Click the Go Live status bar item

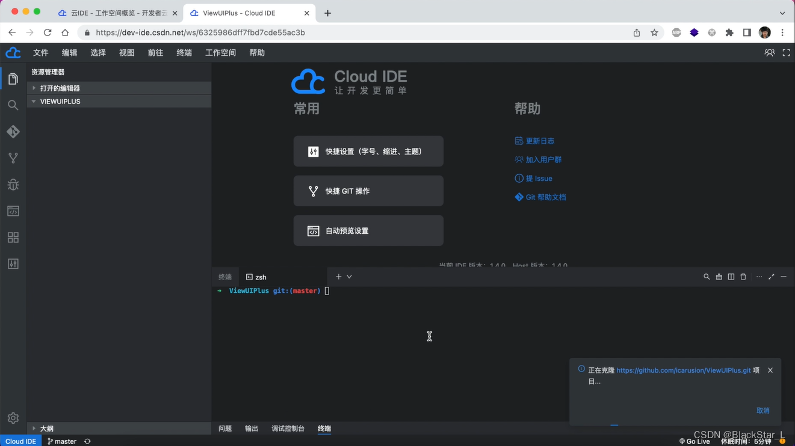(694, 441)
